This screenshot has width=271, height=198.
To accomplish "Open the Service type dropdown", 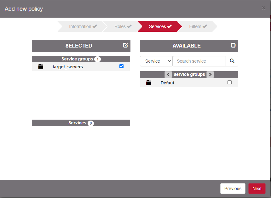I will coord(156,61).
